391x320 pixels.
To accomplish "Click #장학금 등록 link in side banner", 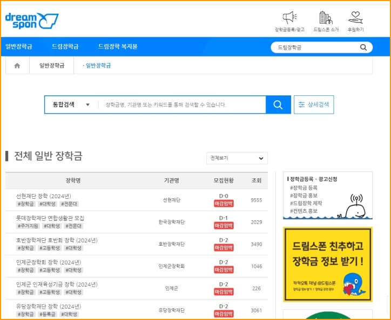I will tap(304, 187).
